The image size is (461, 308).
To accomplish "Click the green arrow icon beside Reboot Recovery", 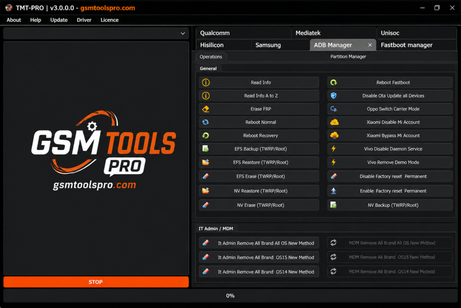I will coord(206,135).
